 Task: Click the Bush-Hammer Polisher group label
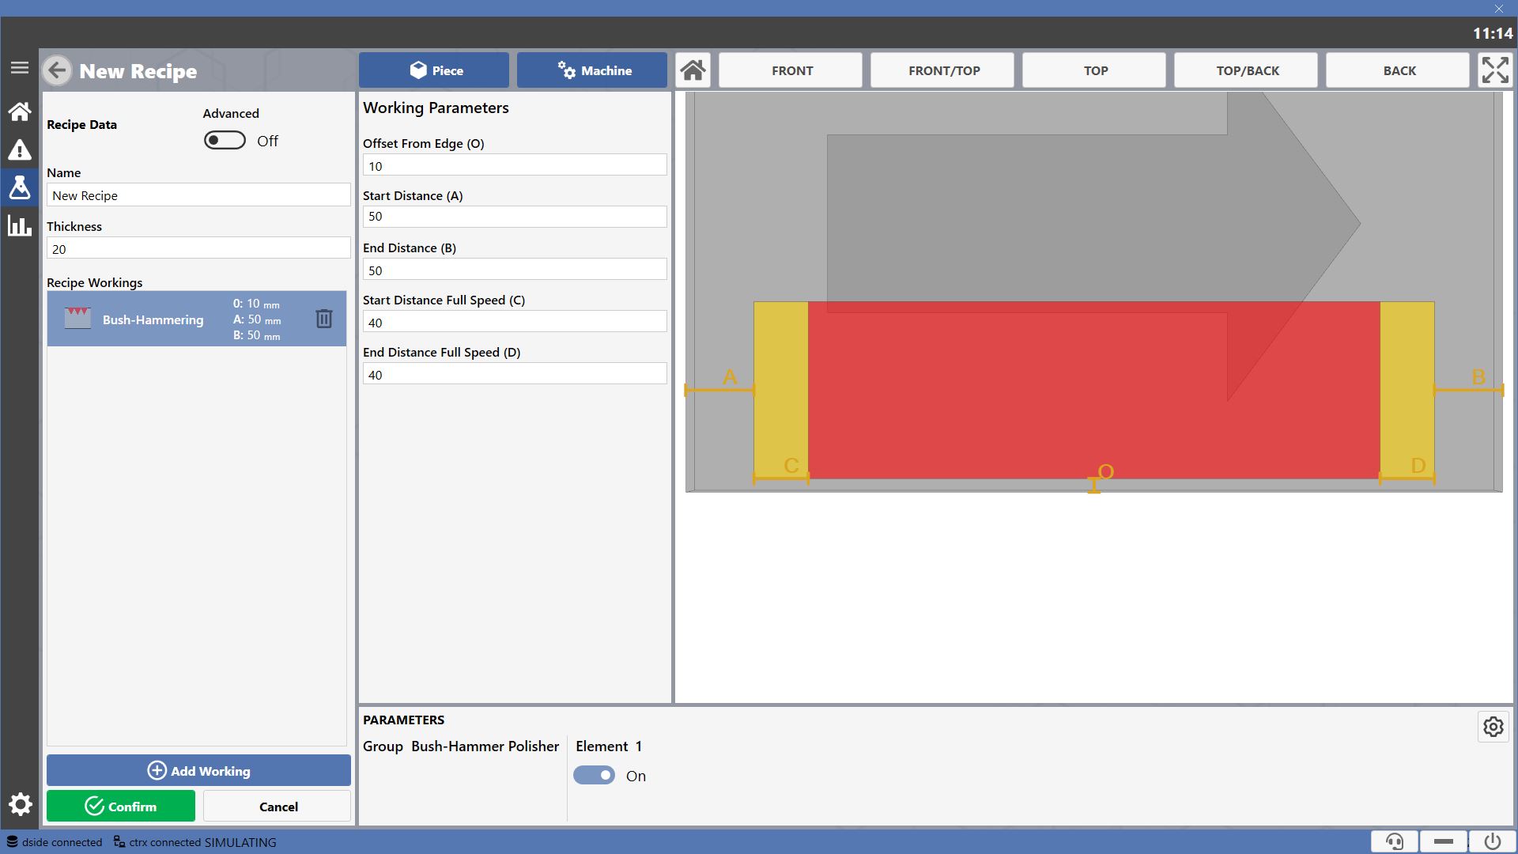point(485,746)
